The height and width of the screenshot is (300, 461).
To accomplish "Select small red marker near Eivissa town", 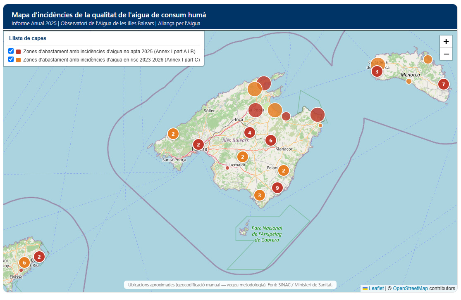I will [21, 270].
